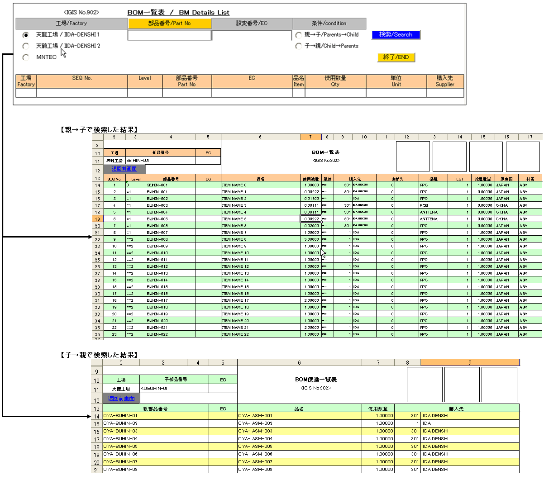Select the 天龍工場 / IIDA-DENSHI 2 factory option
544x480 pixels.
tap(26, 46)
